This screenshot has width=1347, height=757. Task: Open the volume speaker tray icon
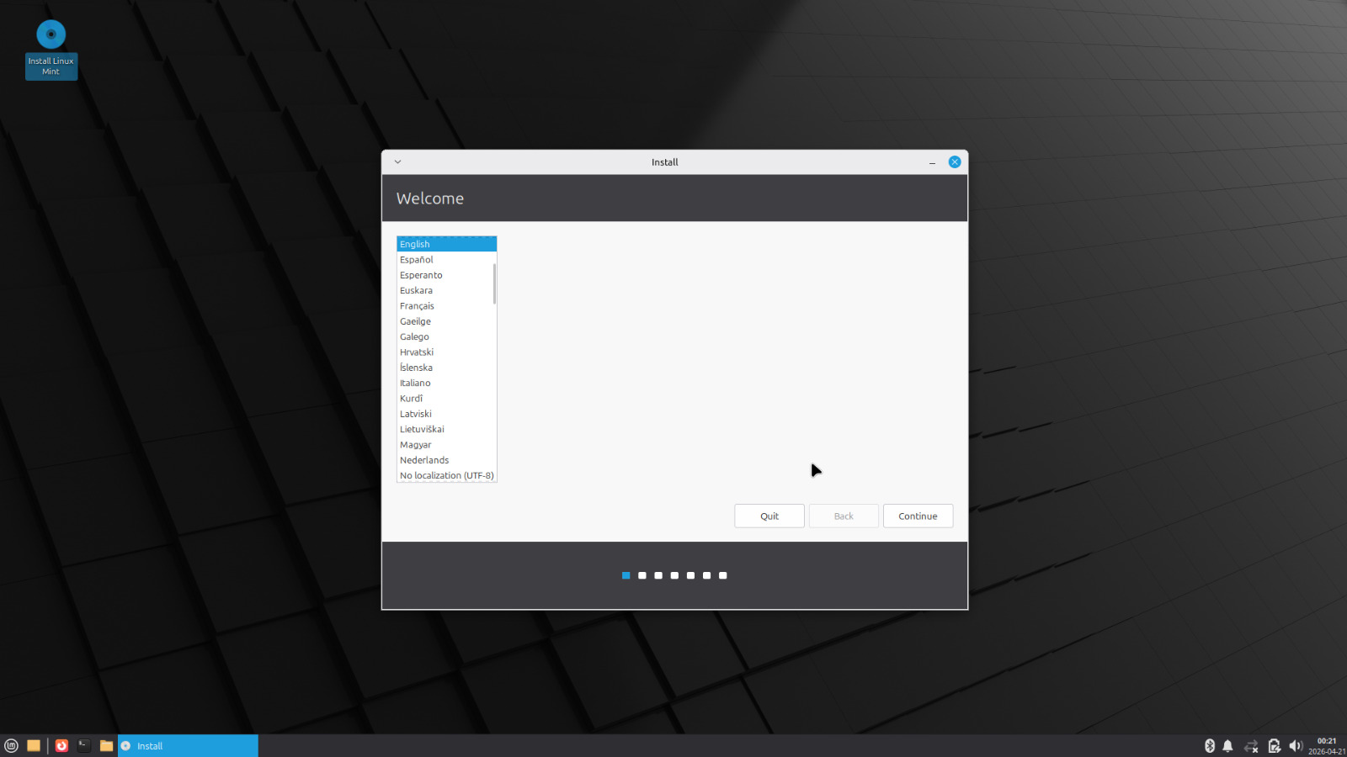pos(1296,745)
